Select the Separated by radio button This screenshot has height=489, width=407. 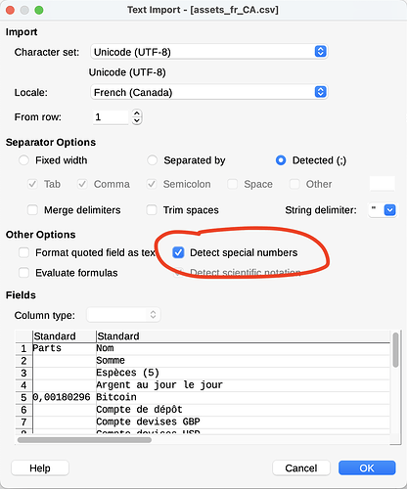152,160
